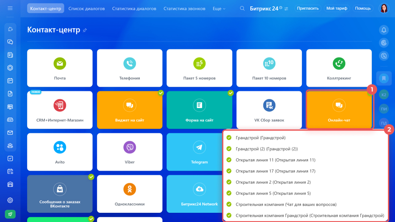Switch to Статистика звонков tab
The image size is (395, 222).
184,9
